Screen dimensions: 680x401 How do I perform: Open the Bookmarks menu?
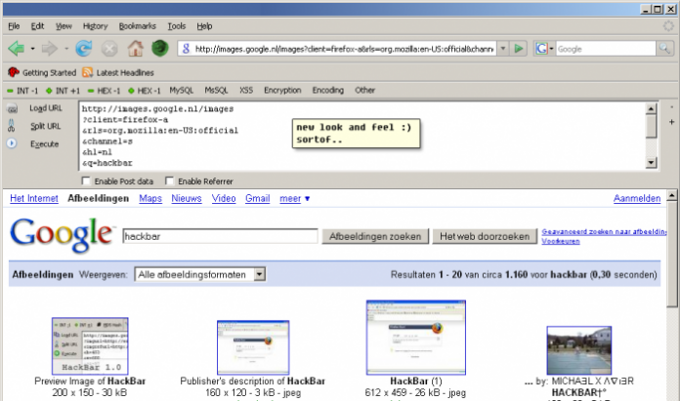pos(137,26)
